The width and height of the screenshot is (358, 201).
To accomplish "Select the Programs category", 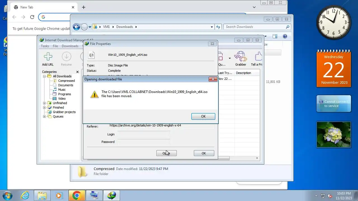I will click(64, 94).
